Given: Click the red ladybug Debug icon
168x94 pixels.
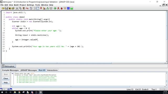Looking at the screenshot, I should coord(62,8).
